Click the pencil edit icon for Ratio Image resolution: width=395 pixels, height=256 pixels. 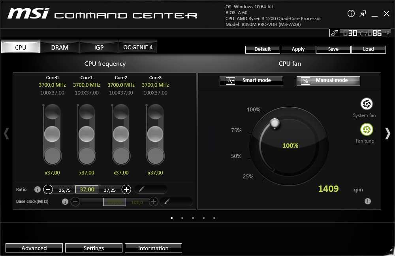click(x=142, y=189)
